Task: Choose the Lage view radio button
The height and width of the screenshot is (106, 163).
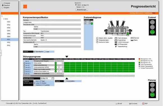Action: pos(45,52)
